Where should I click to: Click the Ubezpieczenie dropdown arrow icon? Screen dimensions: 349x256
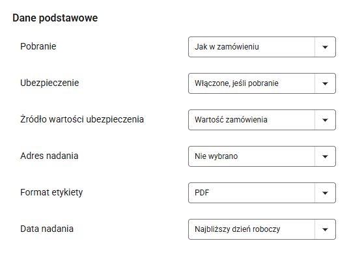(x=325, y=83)
